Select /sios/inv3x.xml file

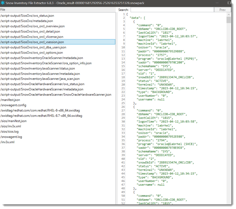pyautogui.click(x=11, y=126)
